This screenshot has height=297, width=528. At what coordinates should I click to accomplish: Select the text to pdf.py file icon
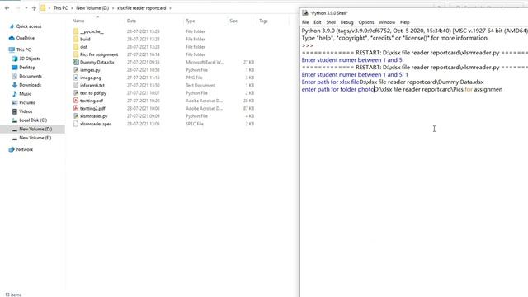coord(76,93)
